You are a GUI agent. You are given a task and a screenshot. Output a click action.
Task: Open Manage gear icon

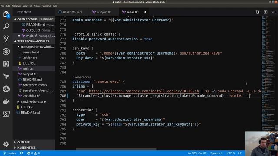click(x=6, y=144)
